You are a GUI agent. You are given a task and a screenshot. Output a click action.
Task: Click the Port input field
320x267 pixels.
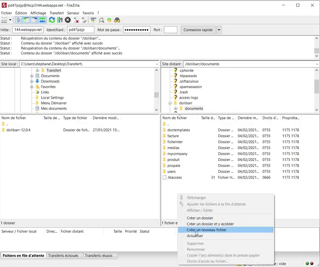pyautogui.click(x=170, y=30)
